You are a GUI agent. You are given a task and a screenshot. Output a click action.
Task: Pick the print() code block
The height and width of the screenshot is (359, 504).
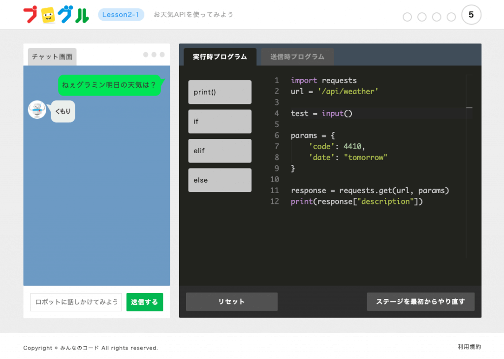[x=220, y=92]
